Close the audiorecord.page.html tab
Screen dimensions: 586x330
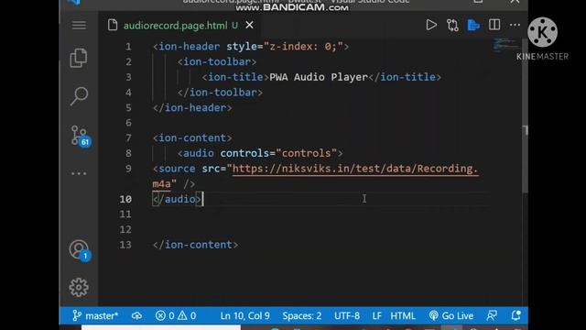coord(249,25)
